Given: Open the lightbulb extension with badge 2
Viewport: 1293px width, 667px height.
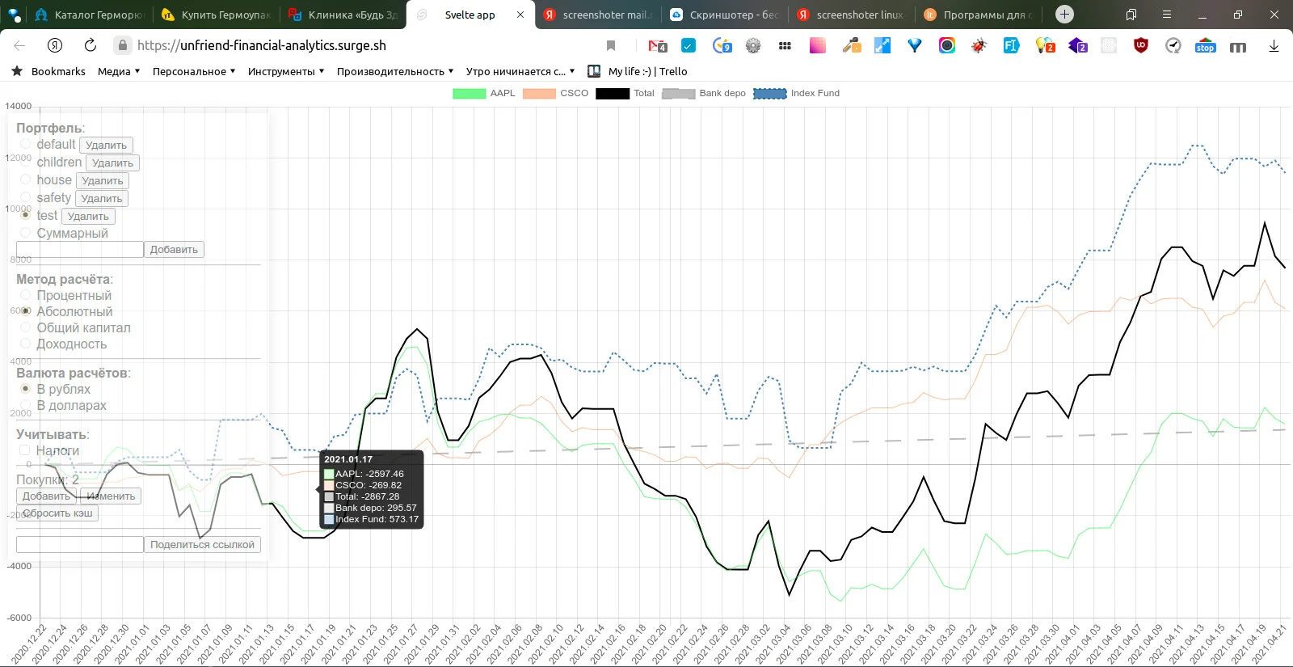Looking at the screenshot, I should coord(1044,45).
